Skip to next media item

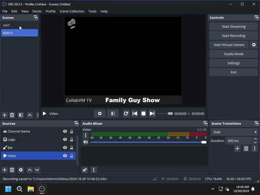[152, 113]
